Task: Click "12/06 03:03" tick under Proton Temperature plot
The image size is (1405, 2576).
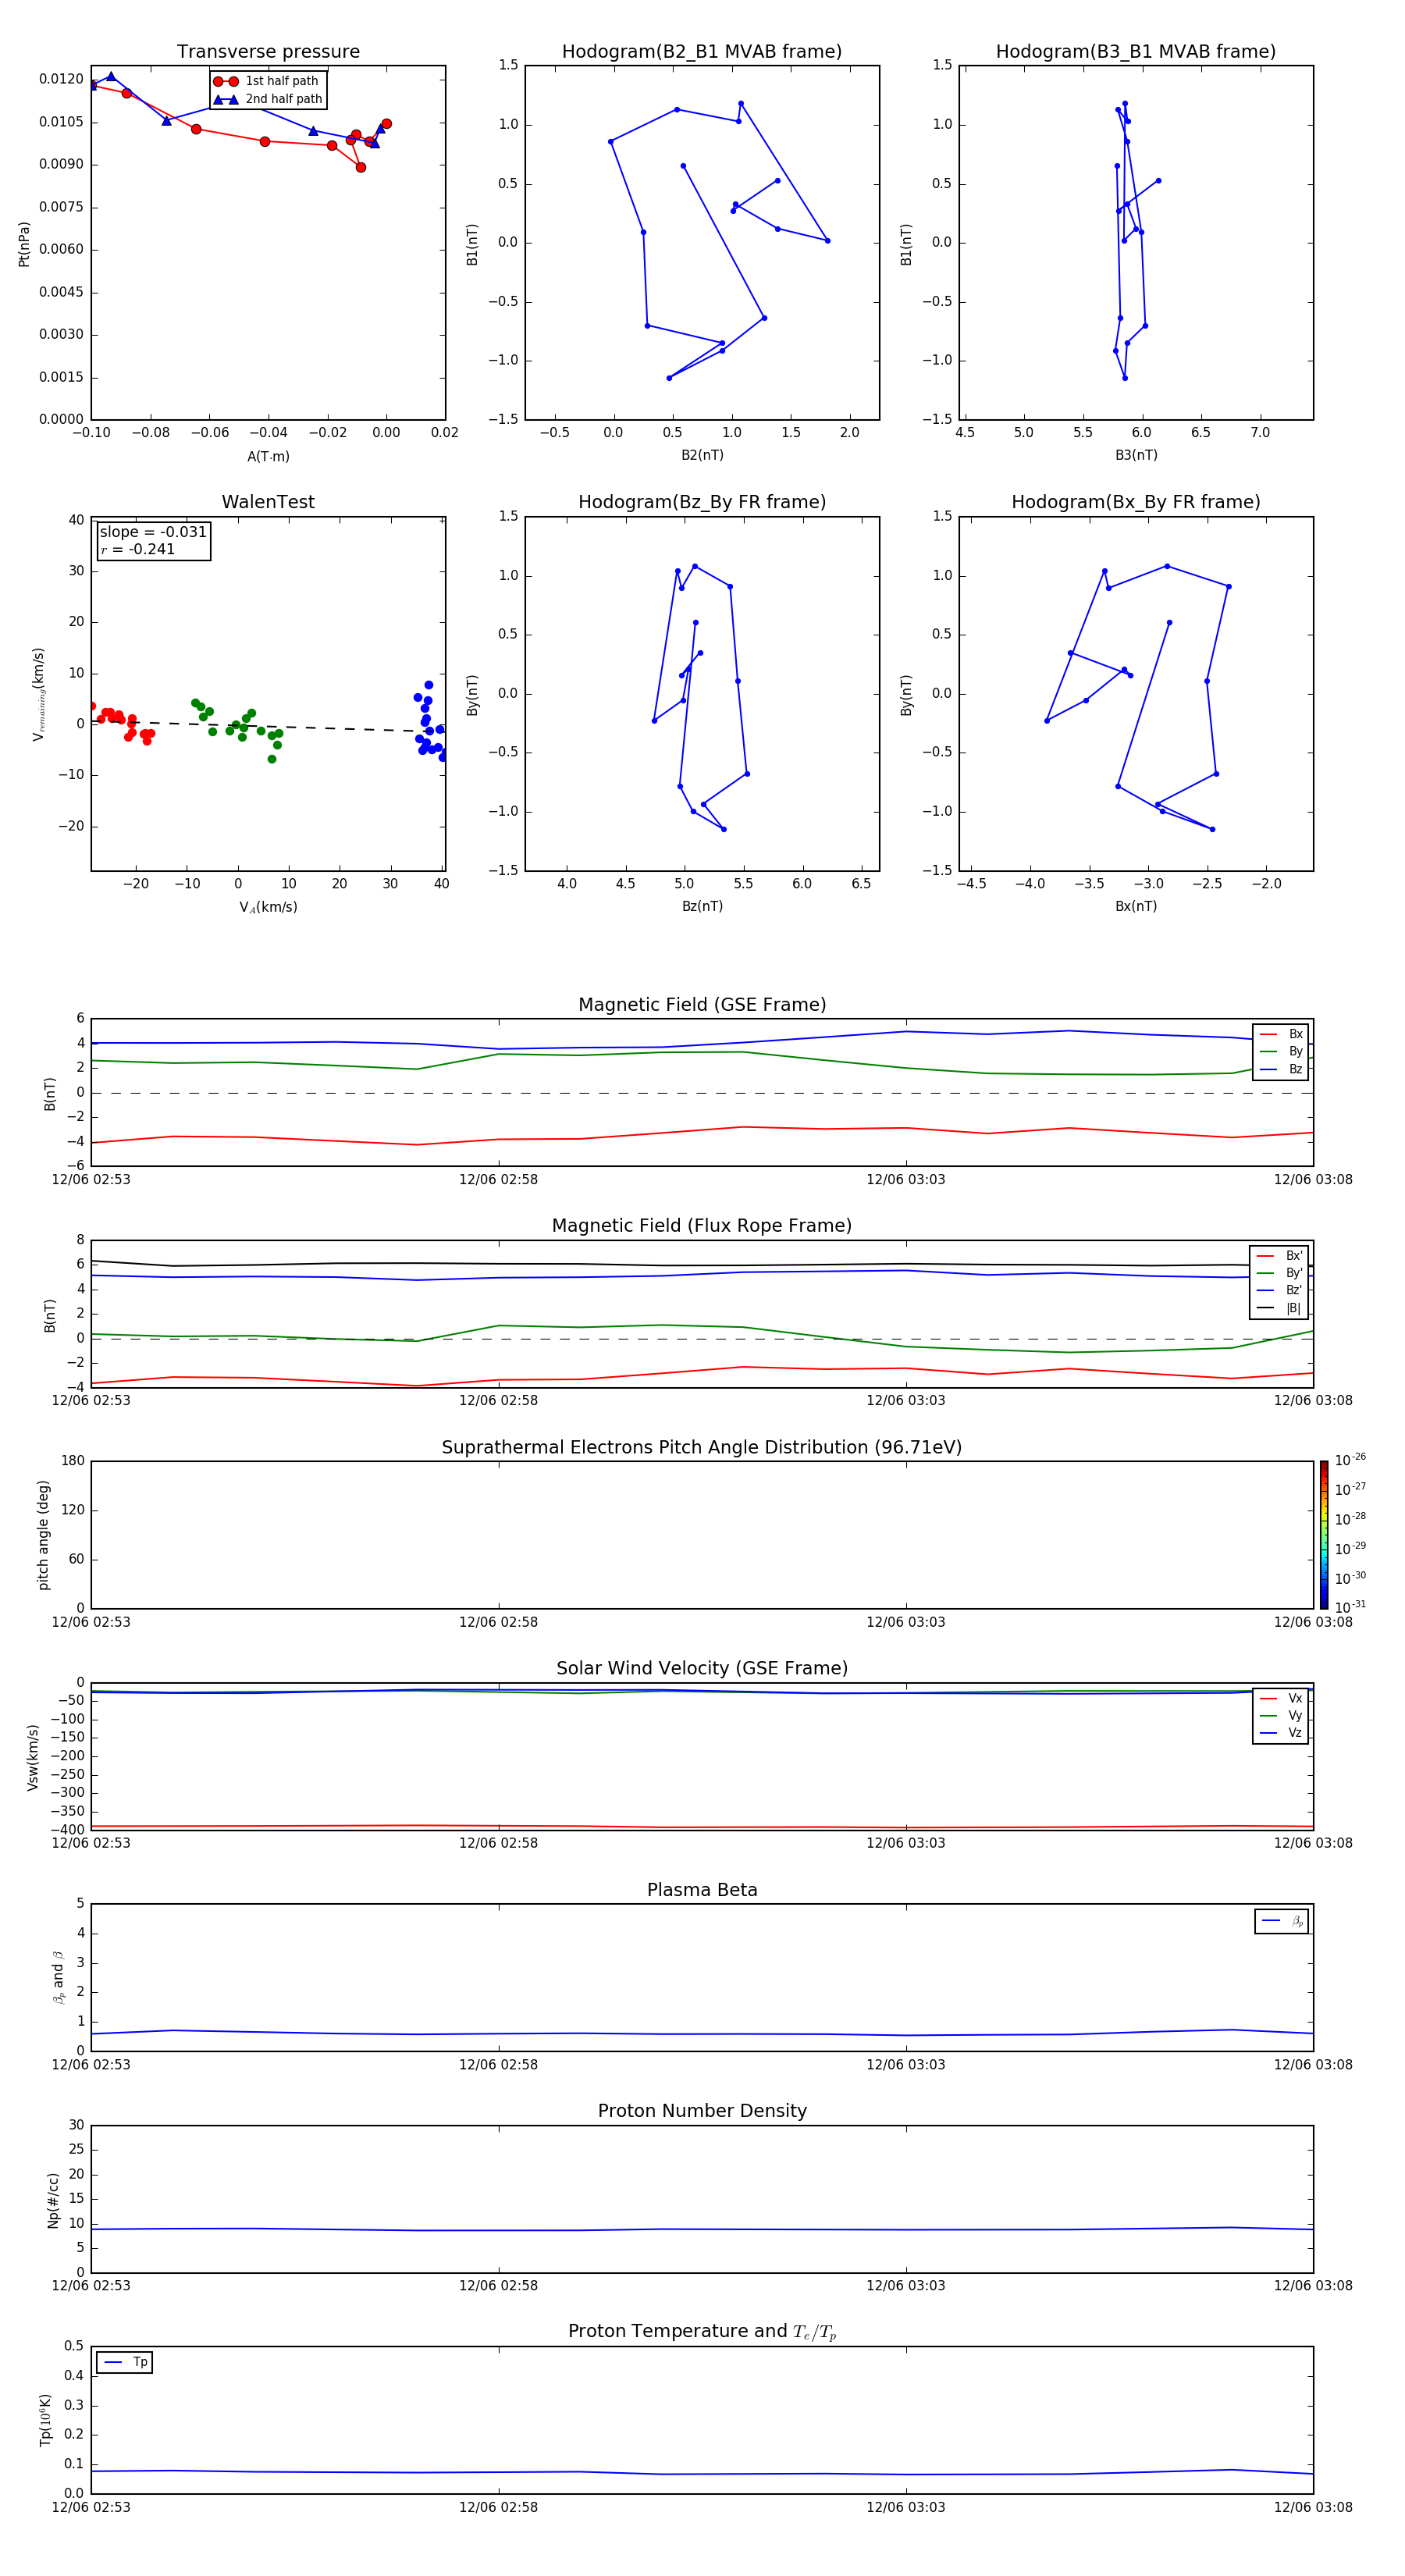Action: (x=906, y=2507)
